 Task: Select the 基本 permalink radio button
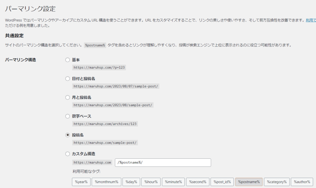68,60
